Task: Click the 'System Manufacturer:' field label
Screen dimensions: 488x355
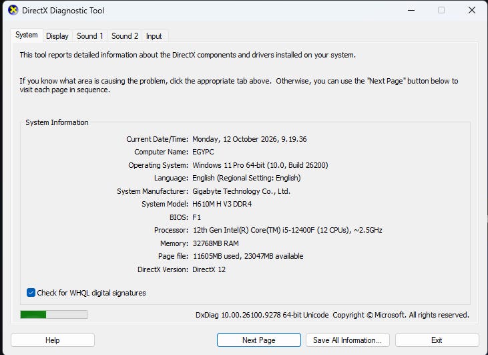Action: (152, 191)
